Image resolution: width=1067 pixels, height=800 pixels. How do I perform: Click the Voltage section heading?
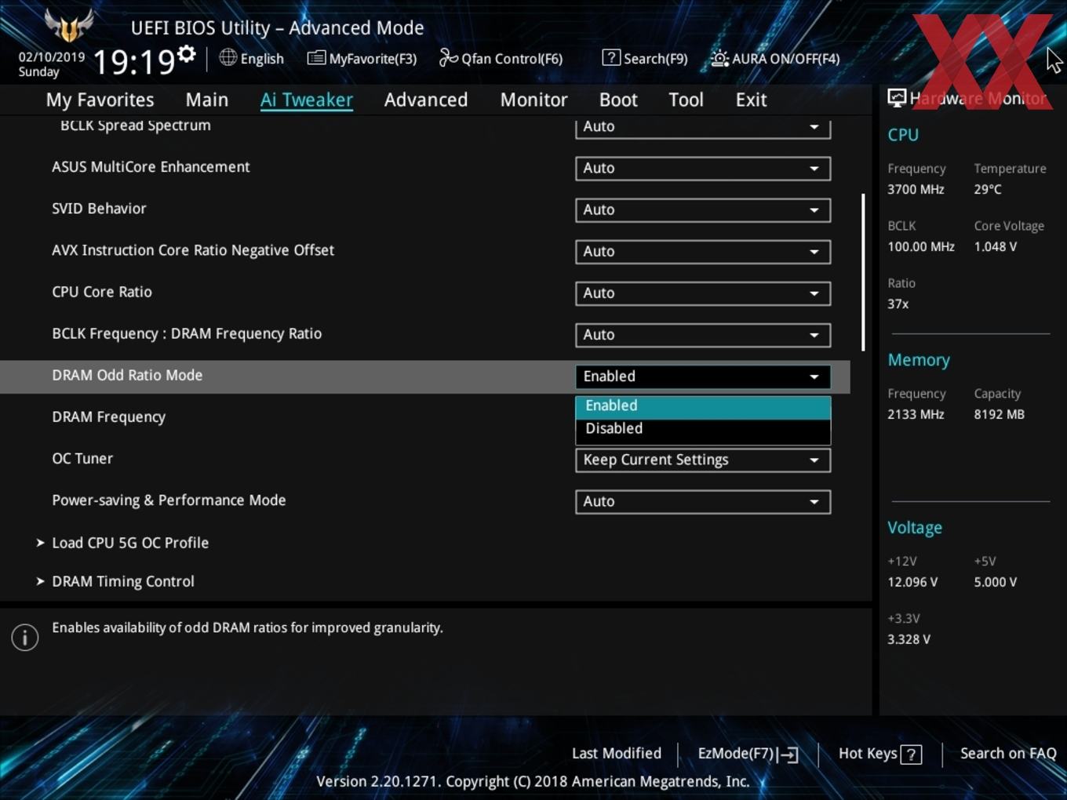pos(915,528)
